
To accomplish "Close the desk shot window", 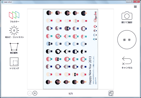I will 137,2.
